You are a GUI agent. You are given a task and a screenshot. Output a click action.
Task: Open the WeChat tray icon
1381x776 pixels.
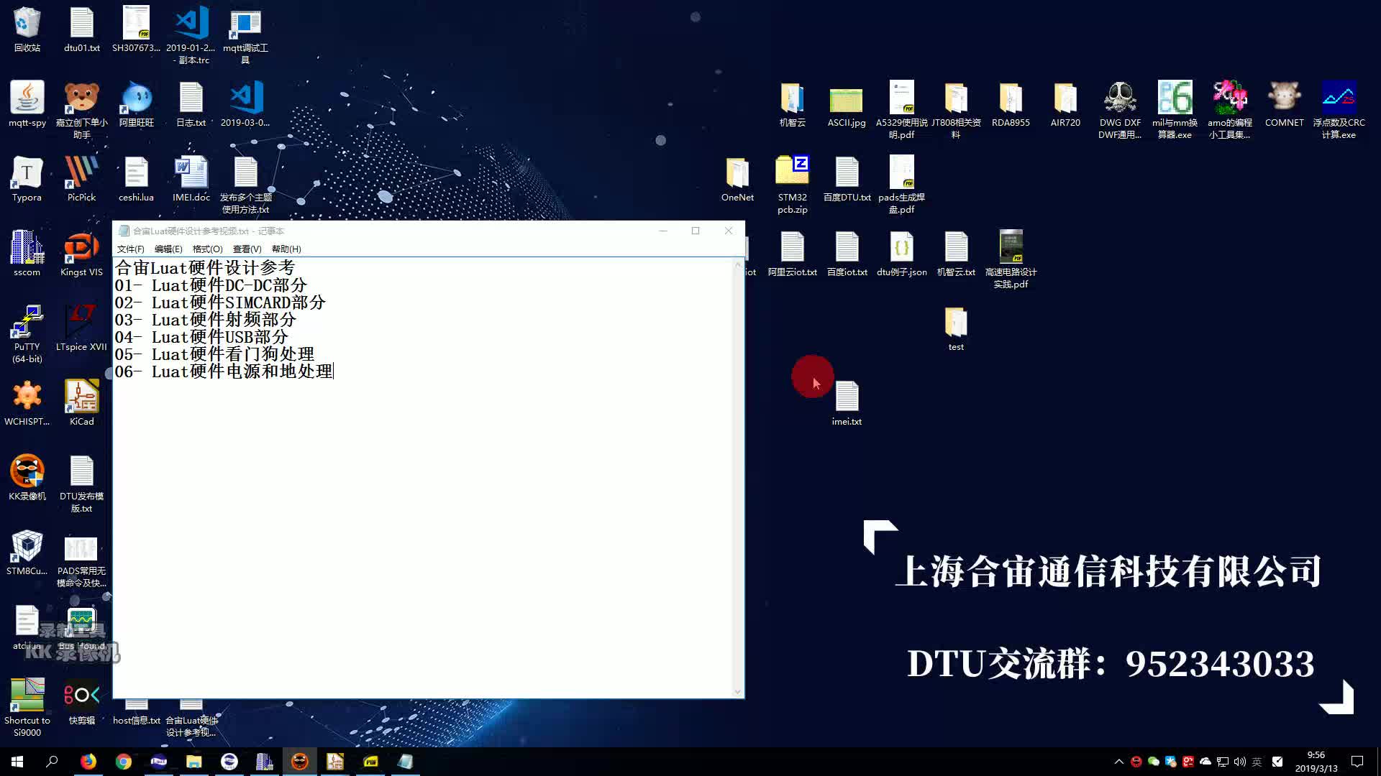[x=1154, y=762]
